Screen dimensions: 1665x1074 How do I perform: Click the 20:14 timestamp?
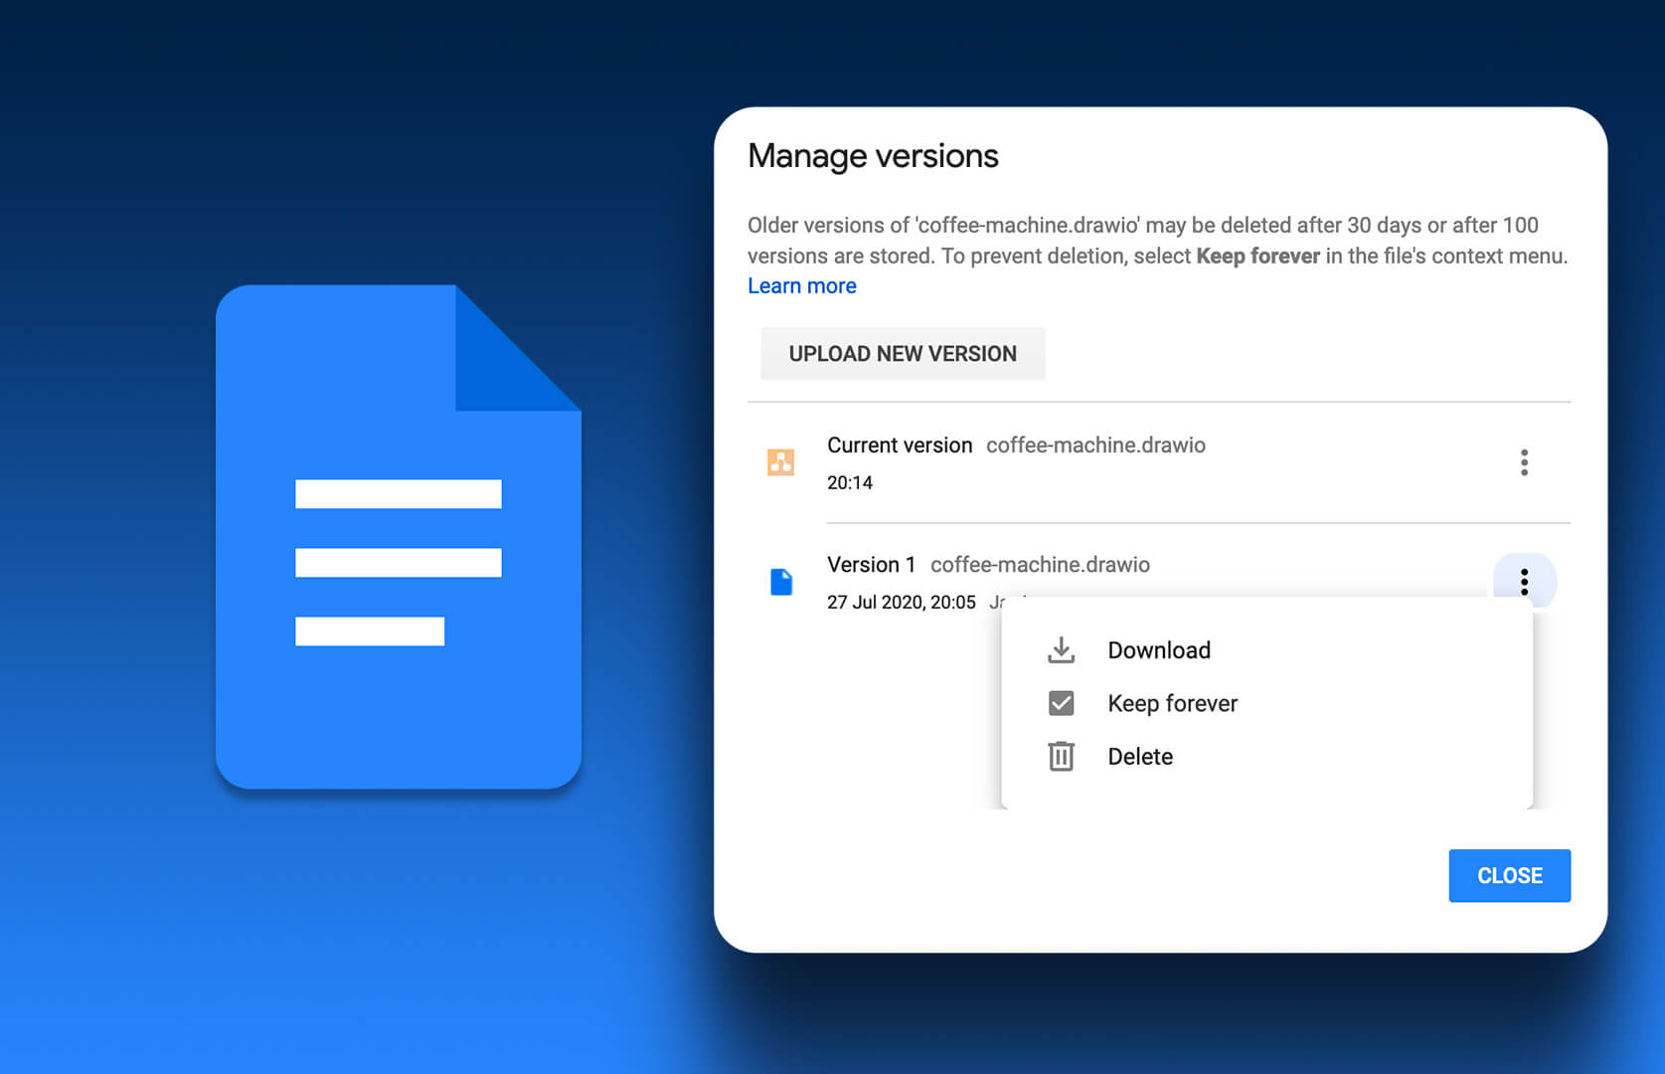850,483
